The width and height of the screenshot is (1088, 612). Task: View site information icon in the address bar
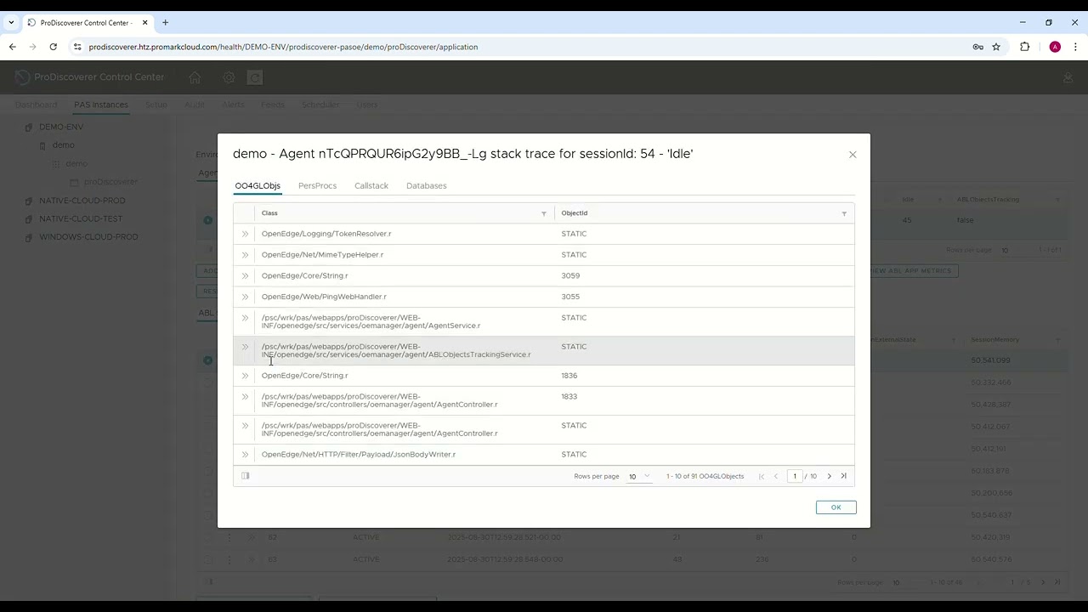point(77,47)
